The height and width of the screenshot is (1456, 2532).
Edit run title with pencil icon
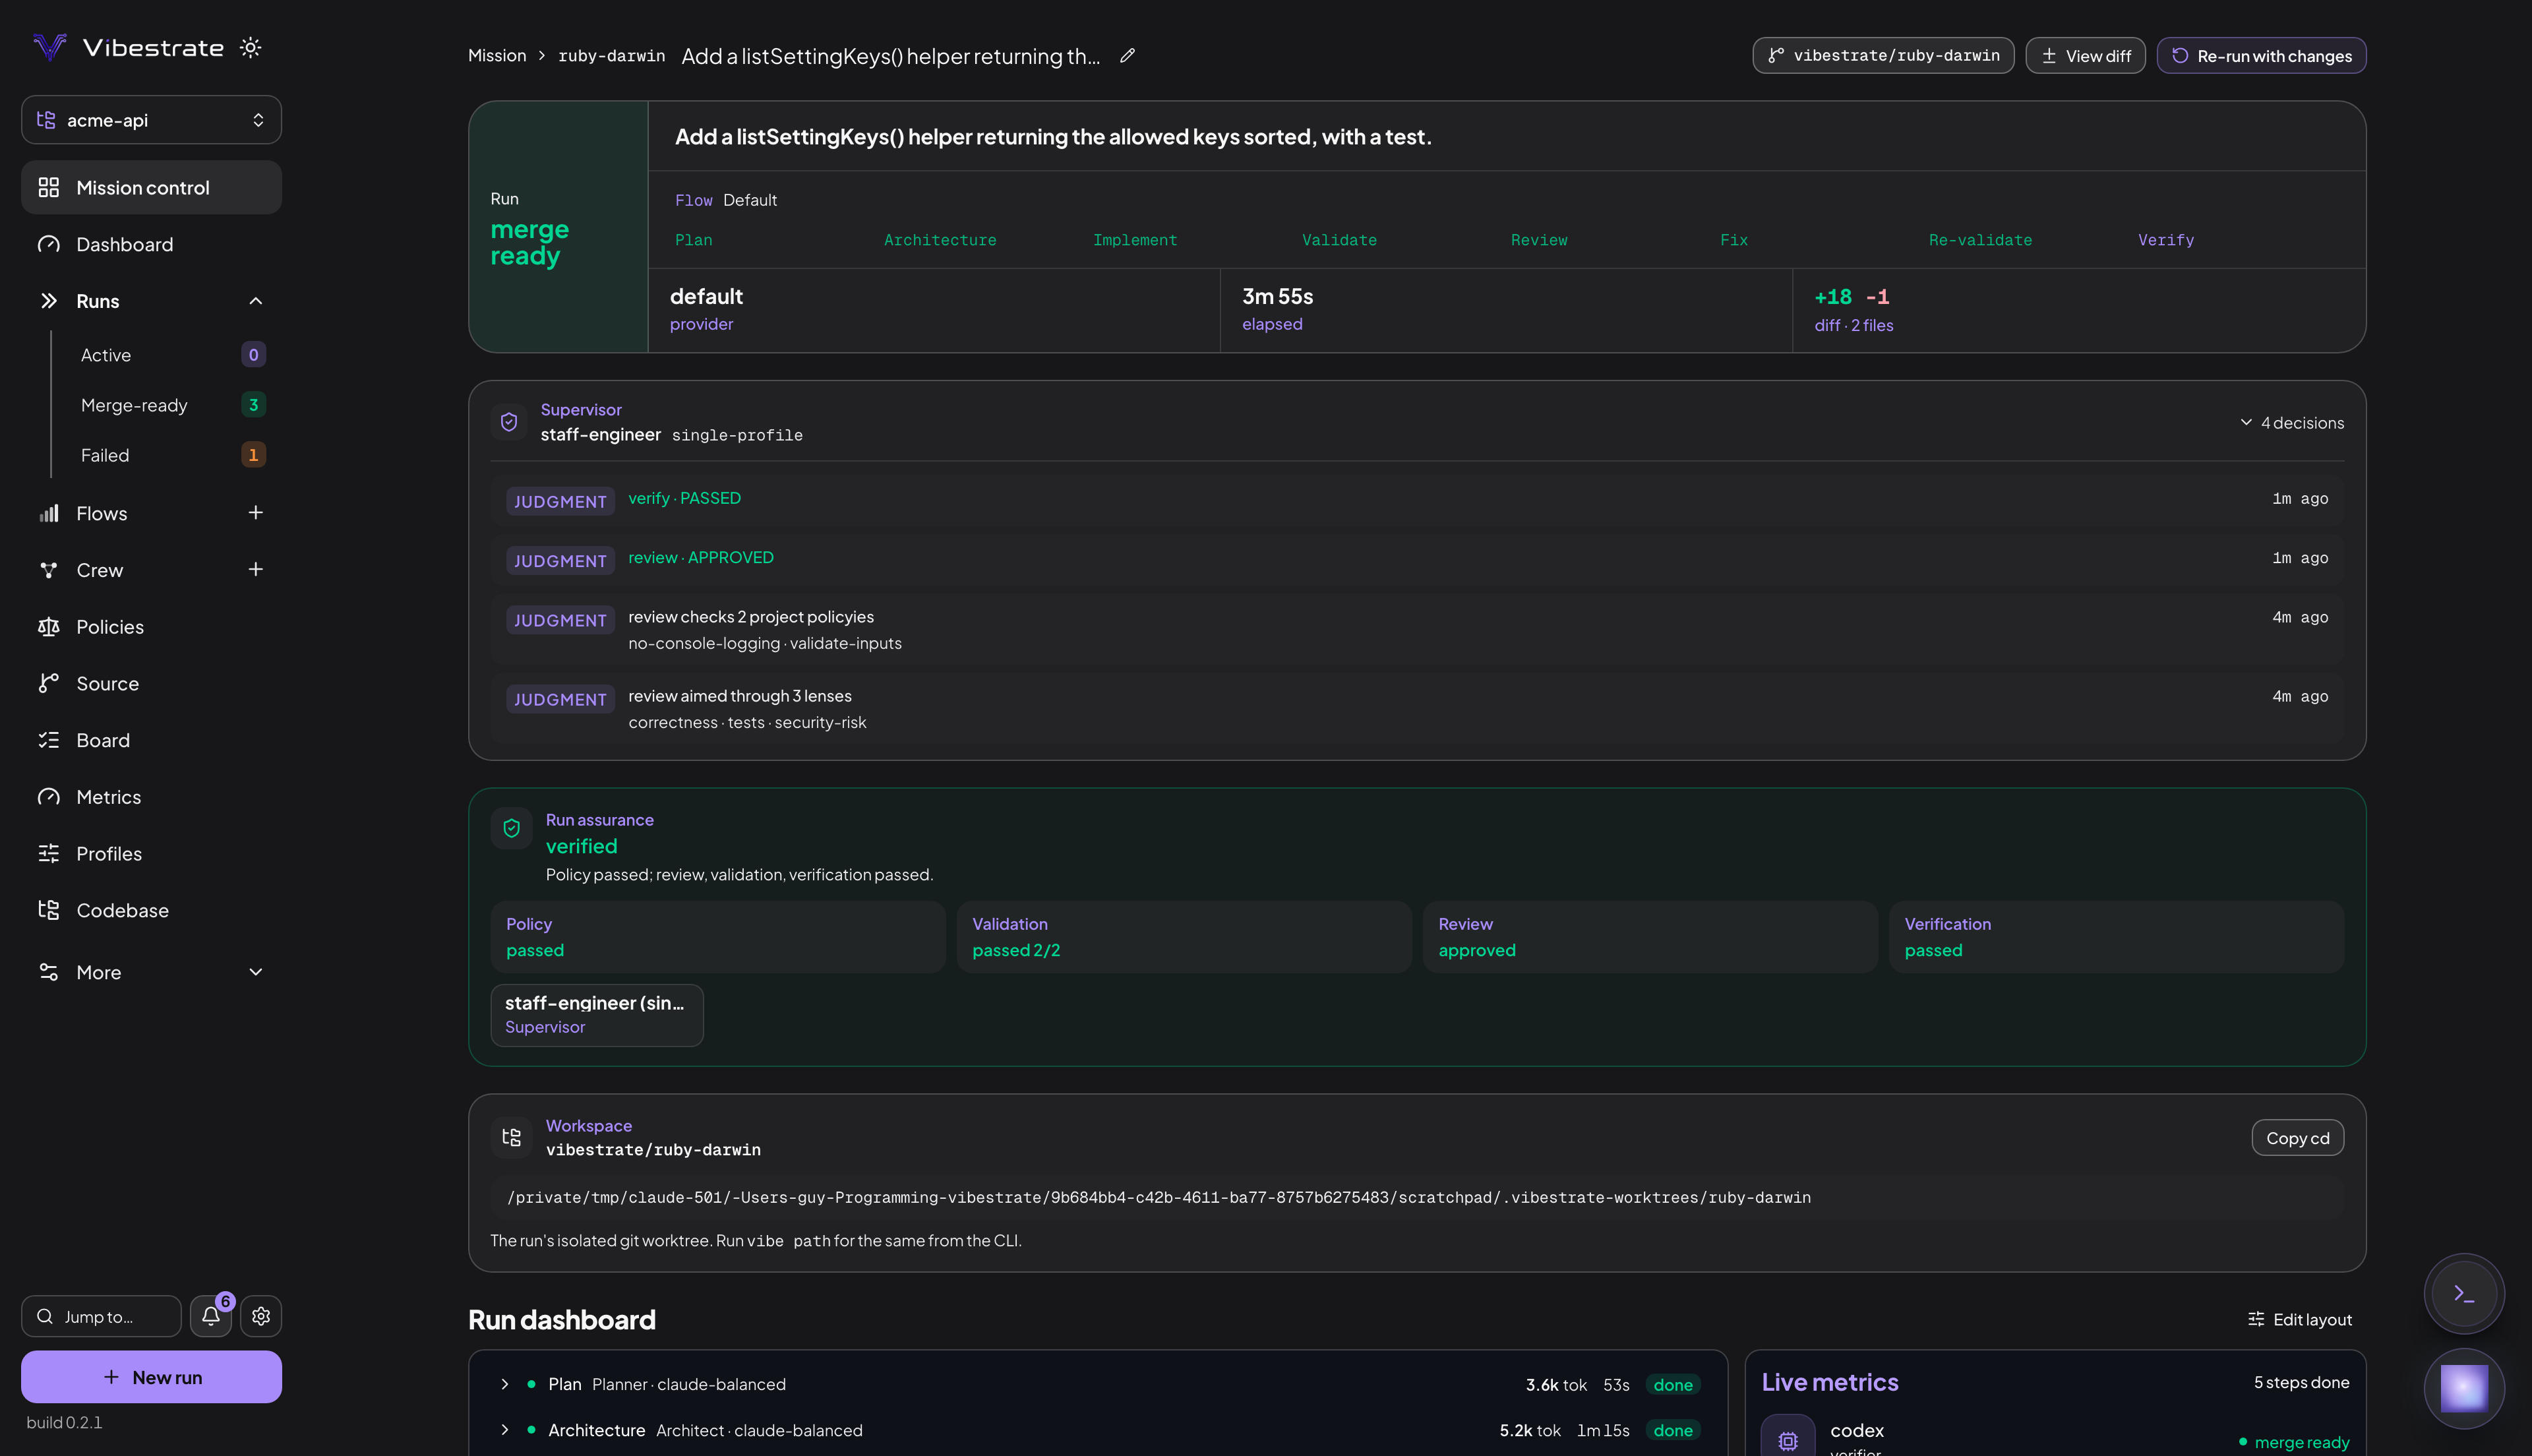[x=1128, y=56]
